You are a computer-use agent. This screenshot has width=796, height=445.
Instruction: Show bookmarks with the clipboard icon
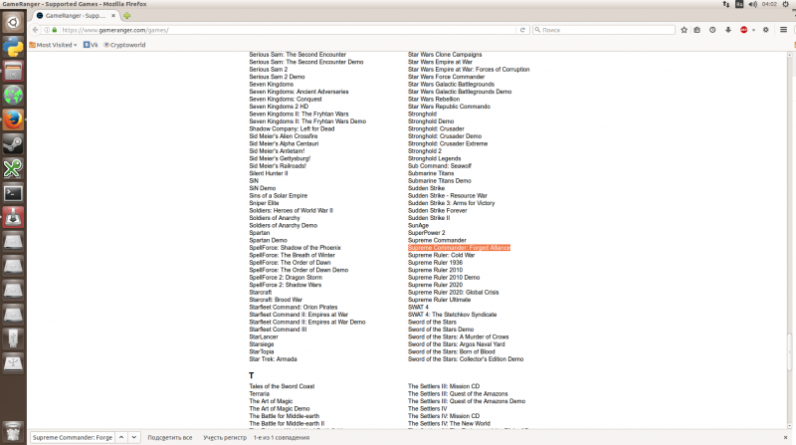[x=697, y=30]
